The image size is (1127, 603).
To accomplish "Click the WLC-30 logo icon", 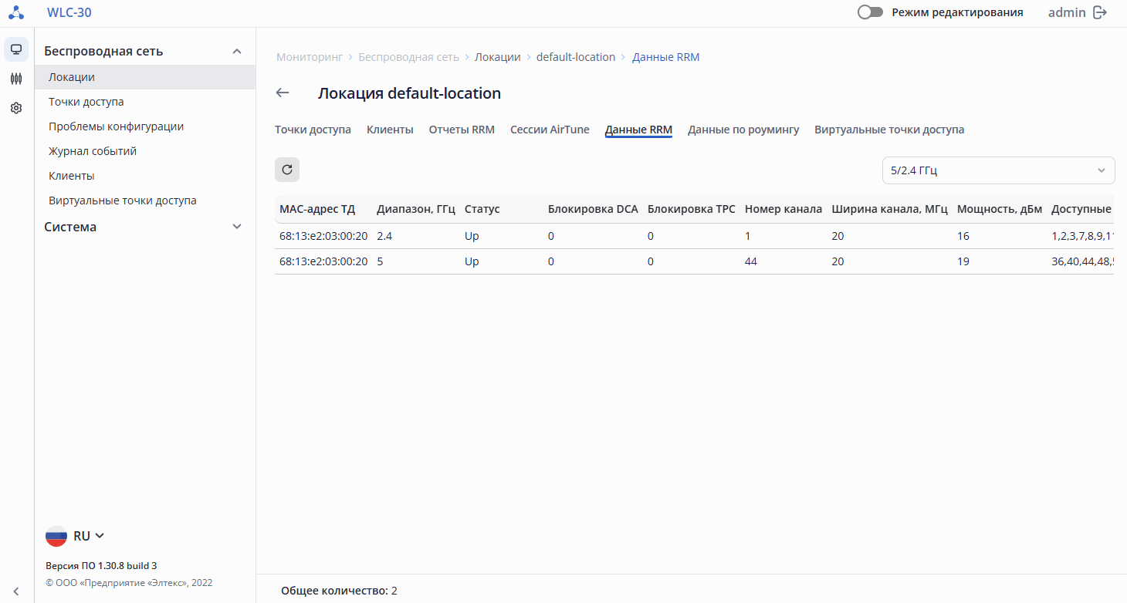I will [16, 13].
